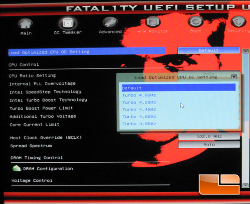
Task: Click scrollbar up arrow
Action: point(245,51)
